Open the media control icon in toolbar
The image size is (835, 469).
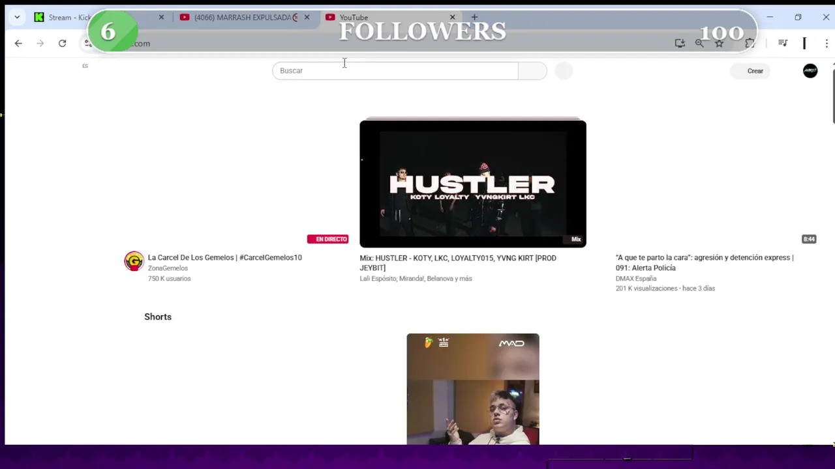(783, 43)
